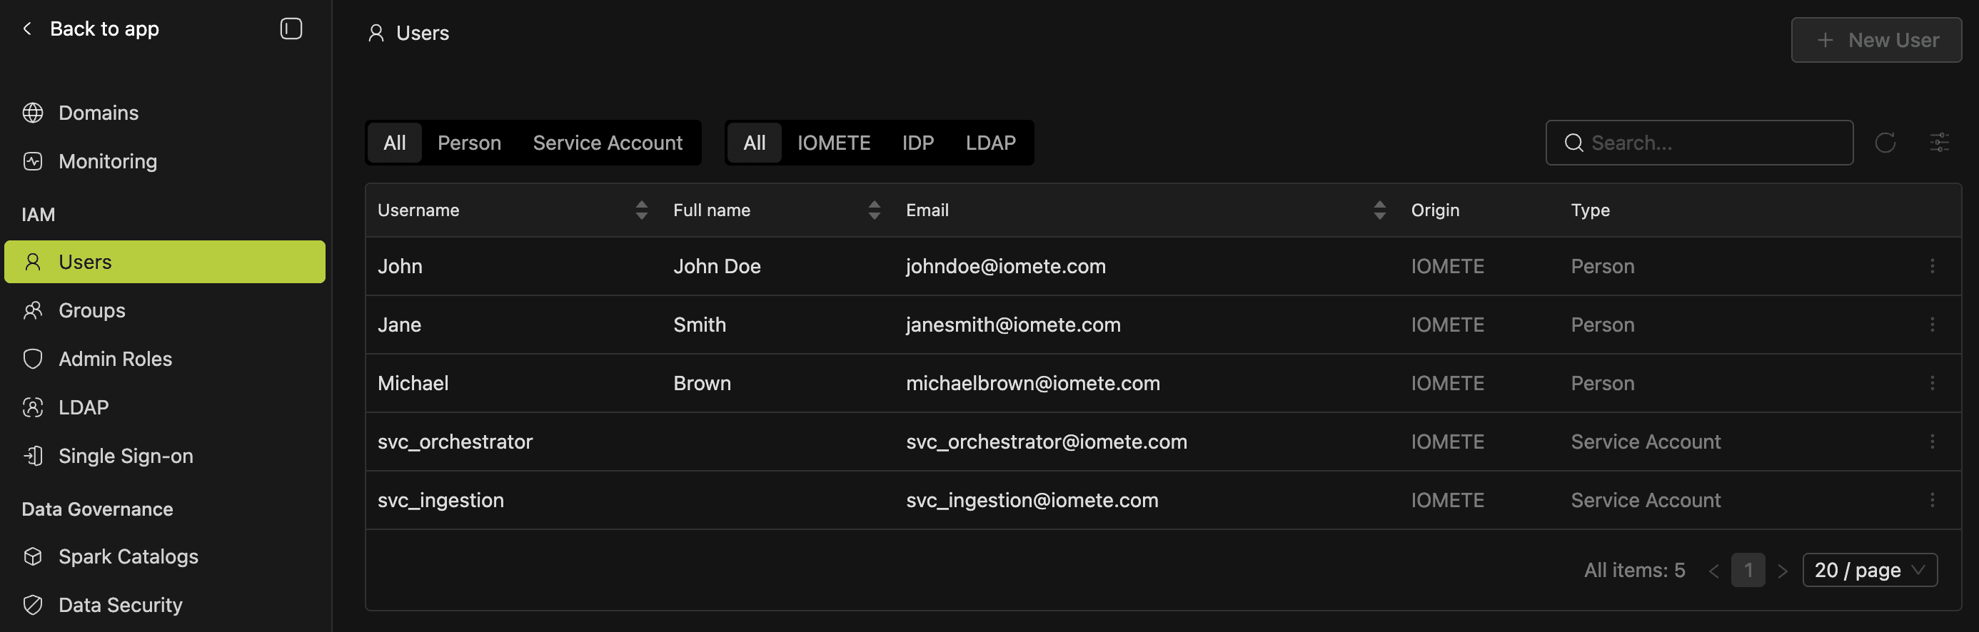Screen dimensions: 1979x632
Task: Sort table by Email column
Action: coord(1379,210)
